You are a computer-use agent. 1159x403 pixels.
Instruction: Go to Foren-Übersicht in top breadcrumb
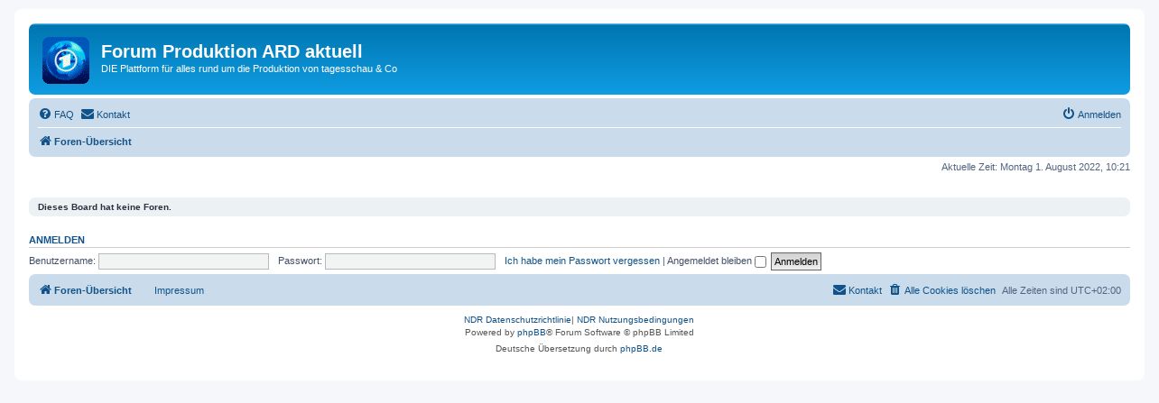(93, 142)
